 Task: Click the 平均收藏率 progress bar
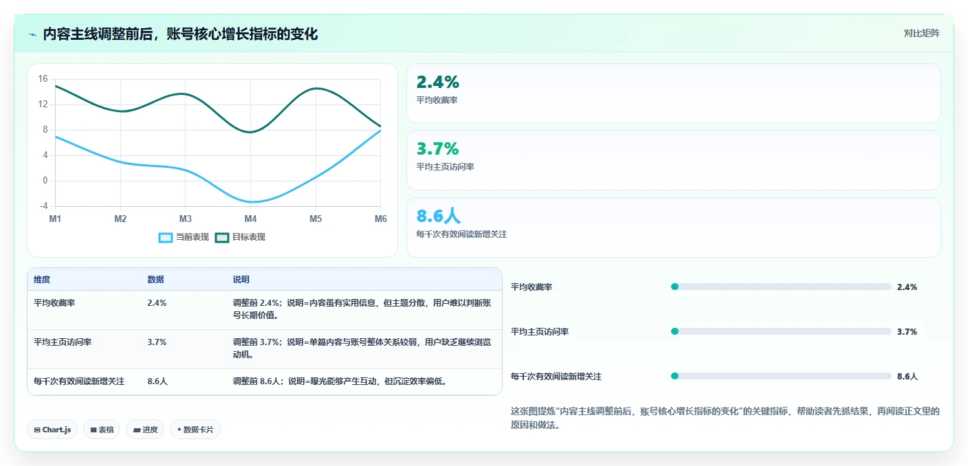(x=781, y=287)
